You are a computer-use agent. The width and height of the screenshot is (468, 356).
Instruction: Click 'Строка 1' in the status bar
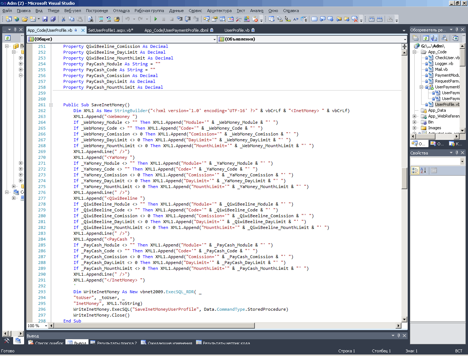coord(347,351)
